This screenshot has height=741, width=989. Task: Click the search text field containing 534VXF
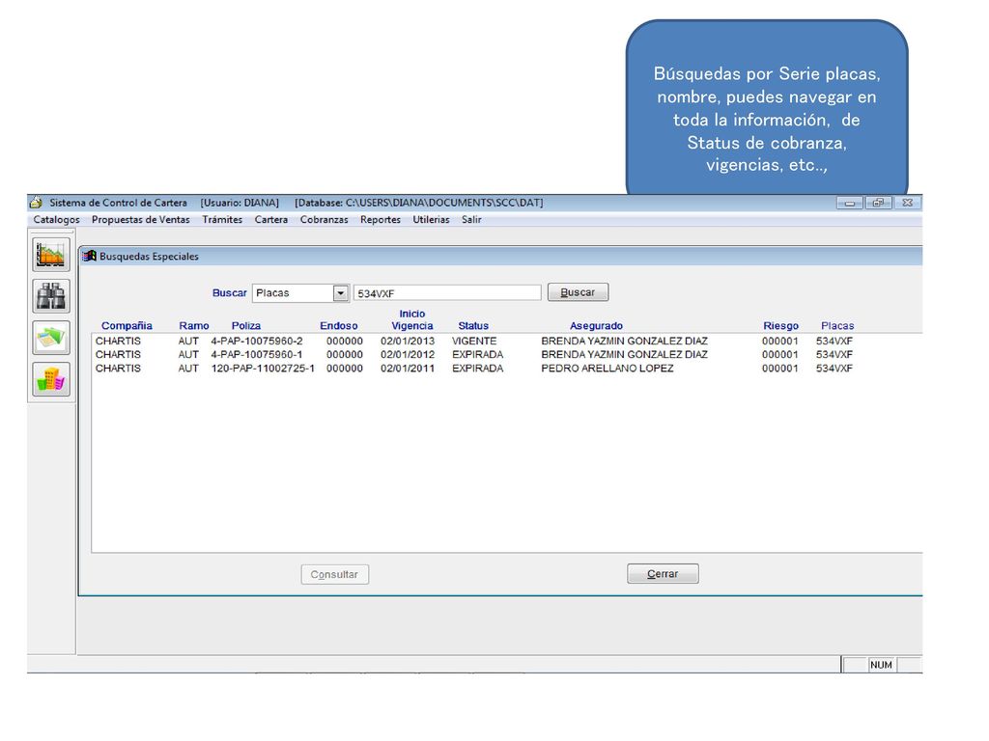(x=447, y=293)
